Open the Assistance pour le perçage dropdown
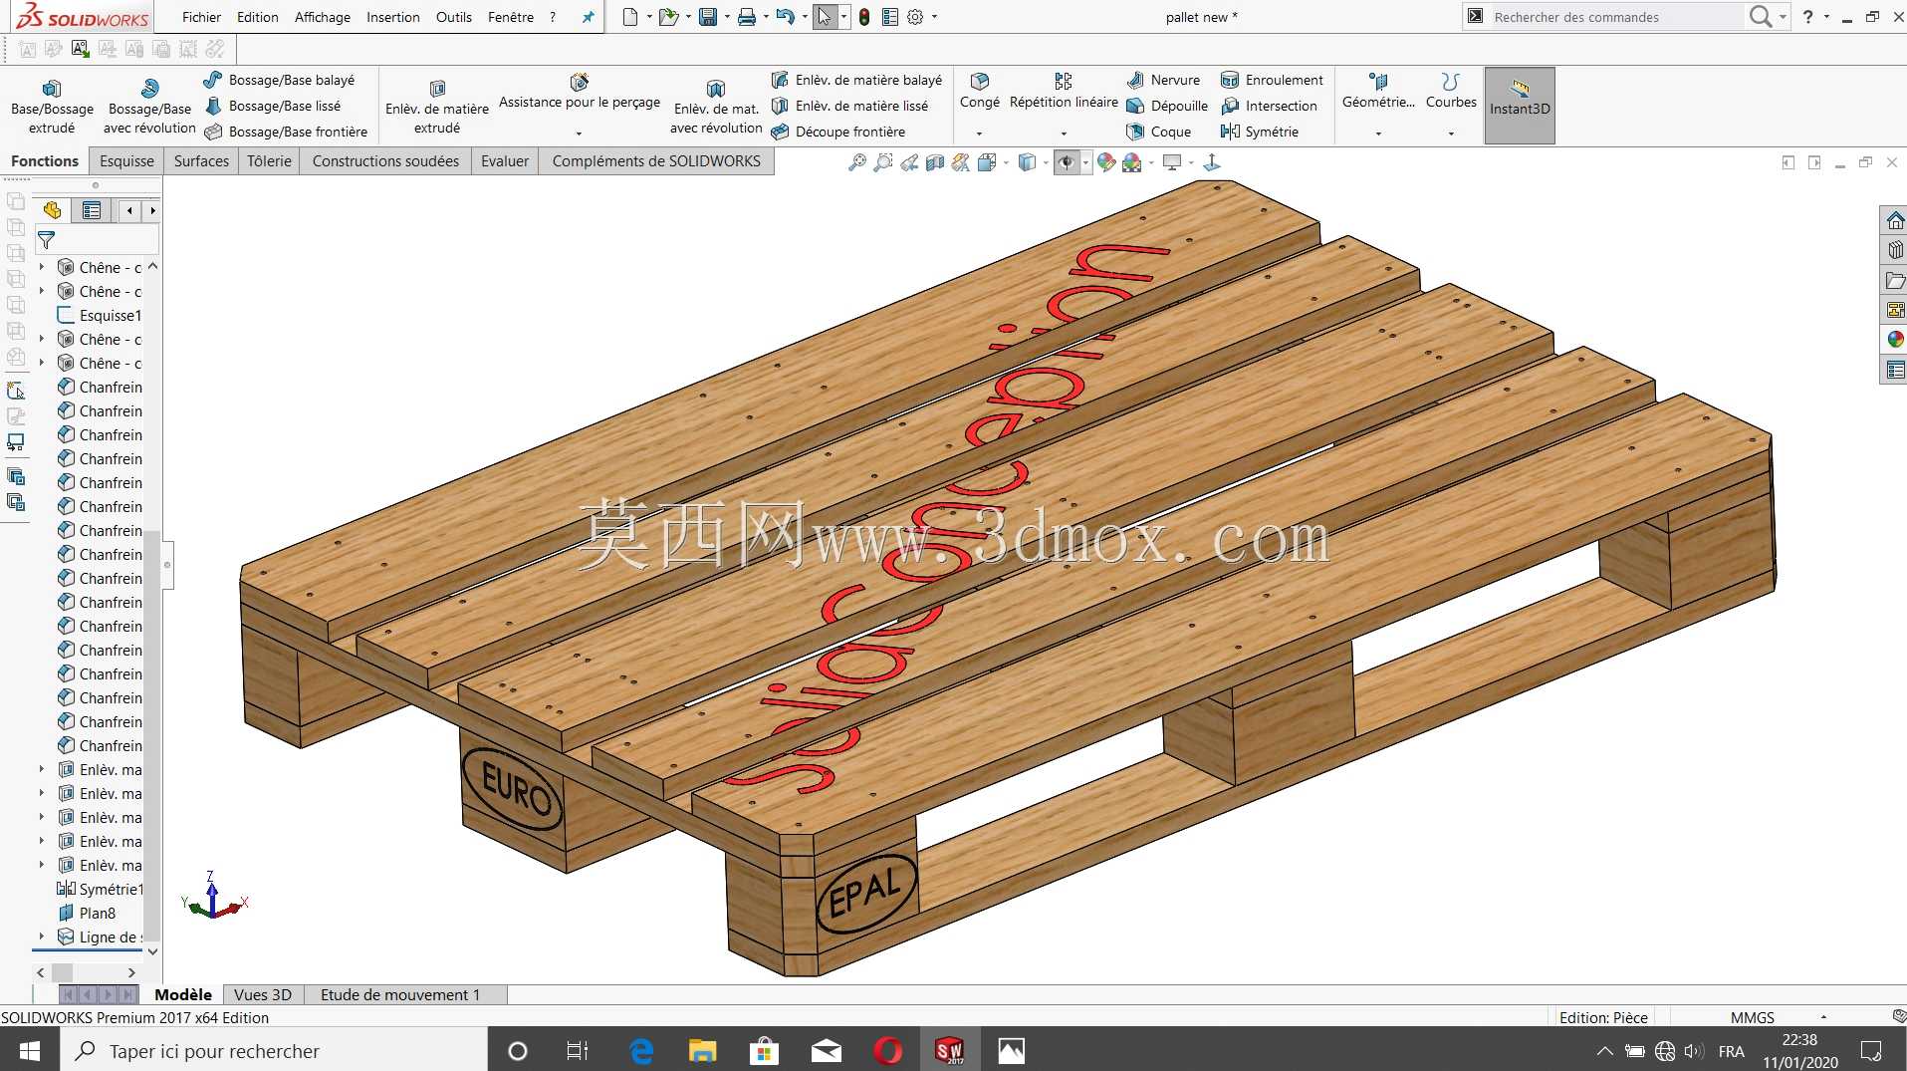The image size is (1907, 1071). (x=580, y=134)
